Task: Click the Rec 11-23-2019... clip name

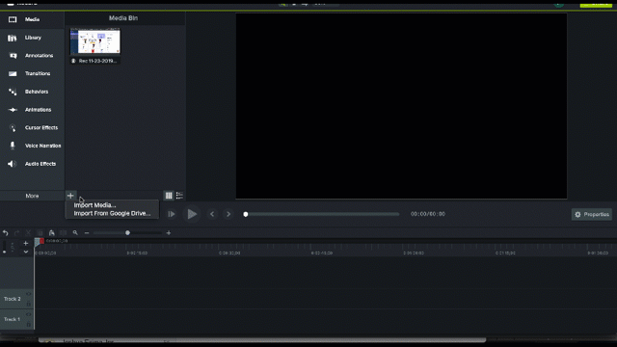Action: tap(97, 61)
